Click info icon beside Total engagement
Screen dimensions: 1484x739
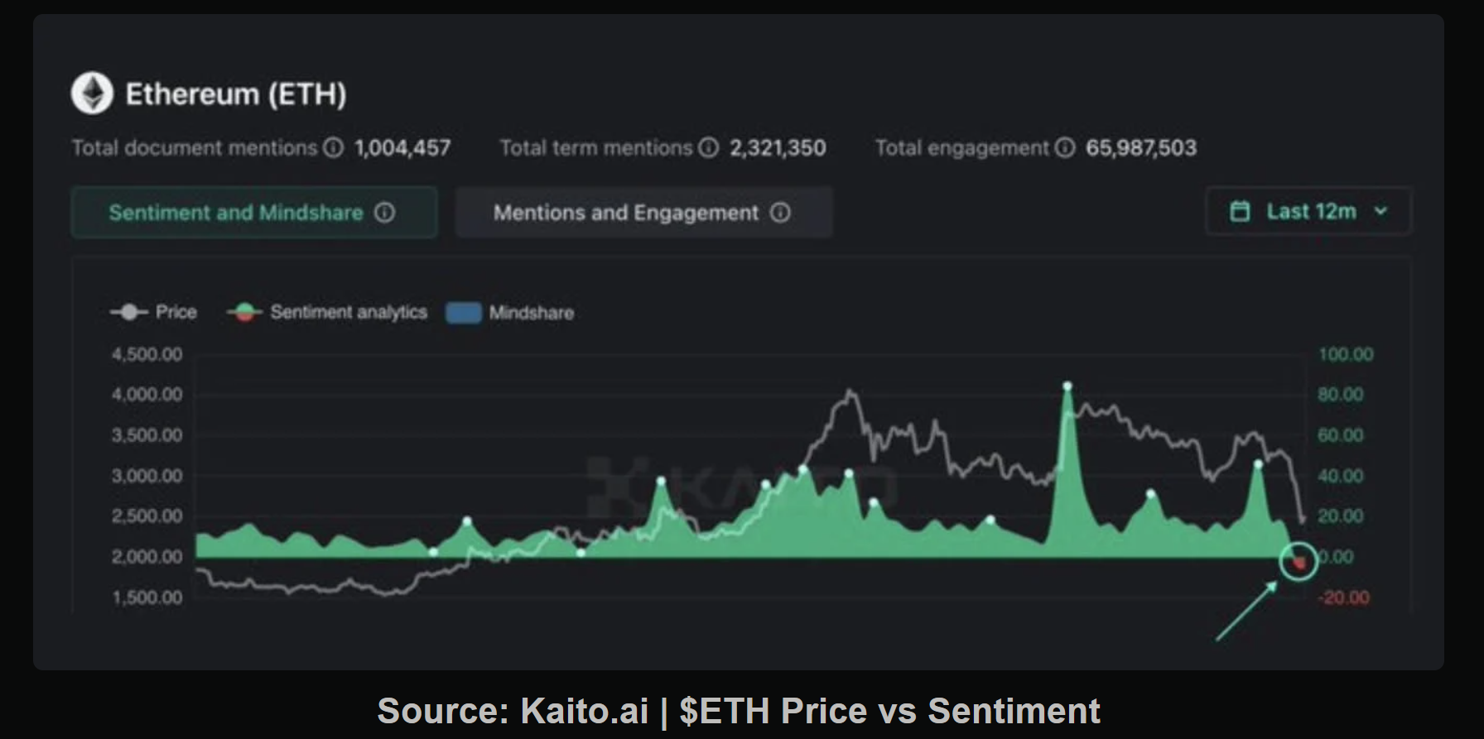[x=1065, y=148]
